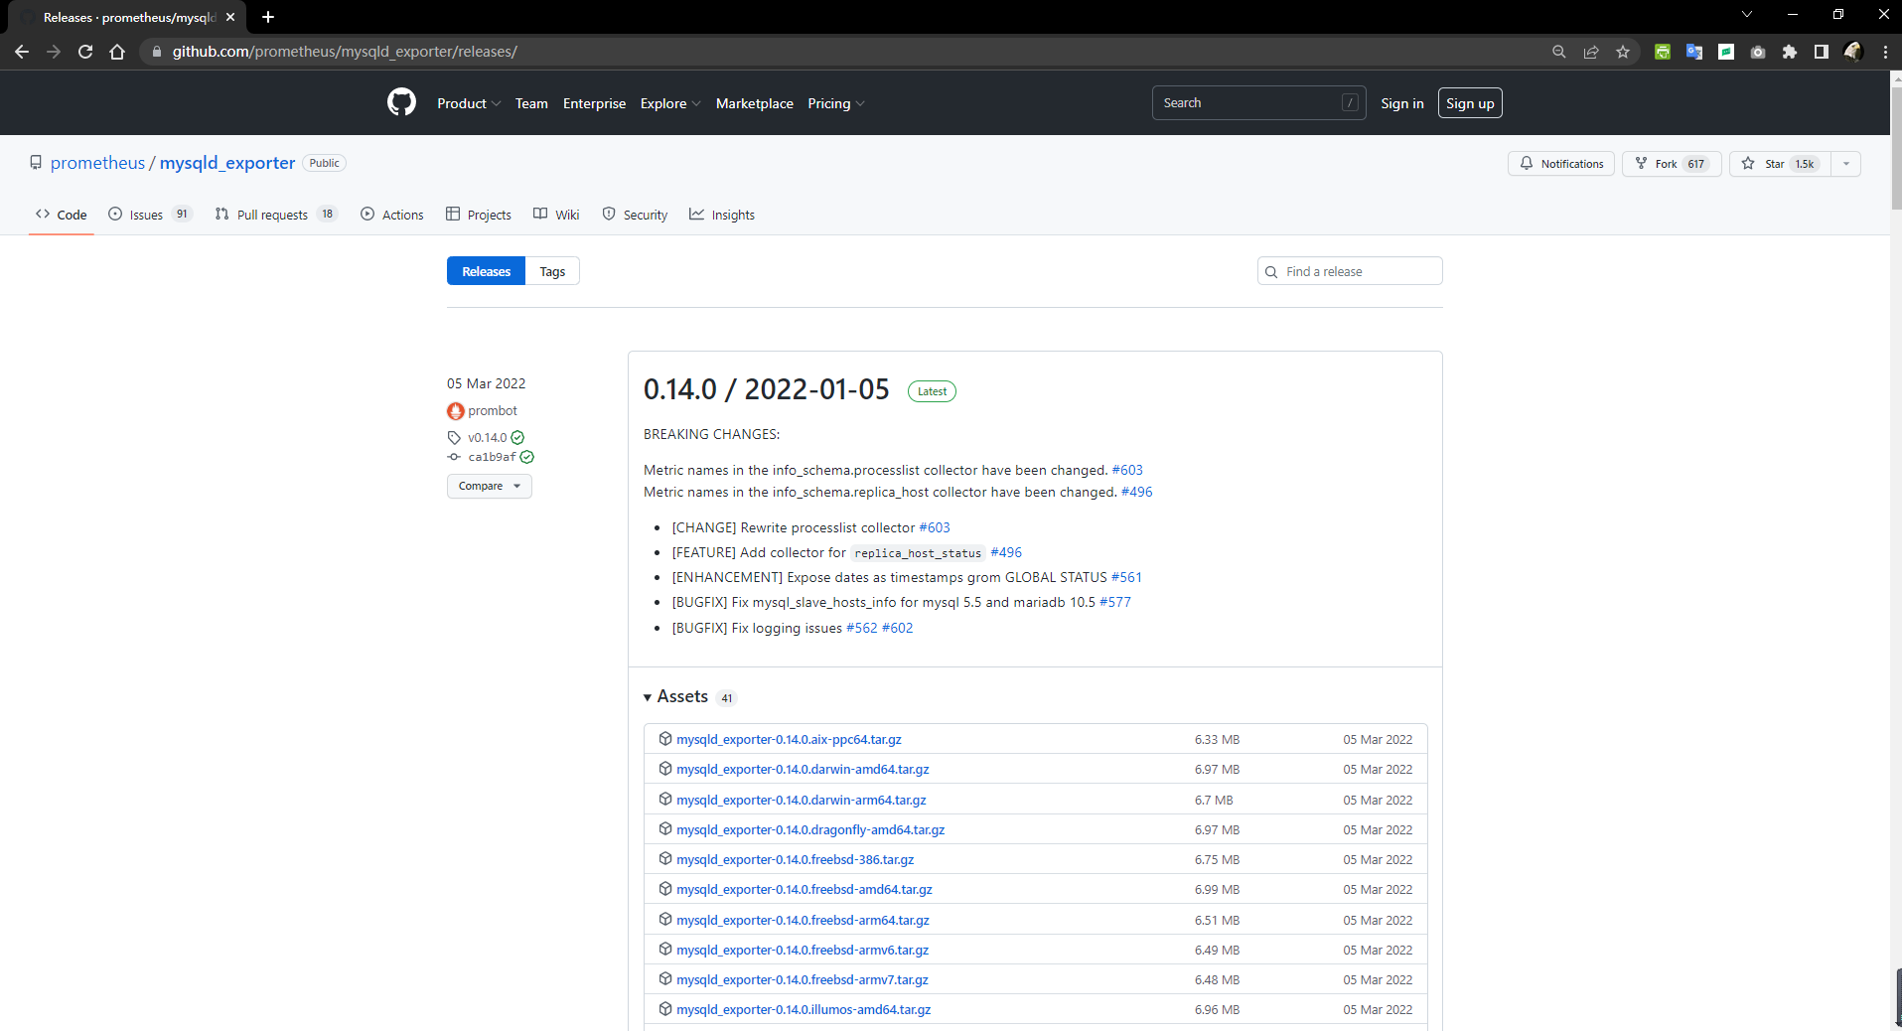Open the browser profile avatar

[x=1853, y=52]
